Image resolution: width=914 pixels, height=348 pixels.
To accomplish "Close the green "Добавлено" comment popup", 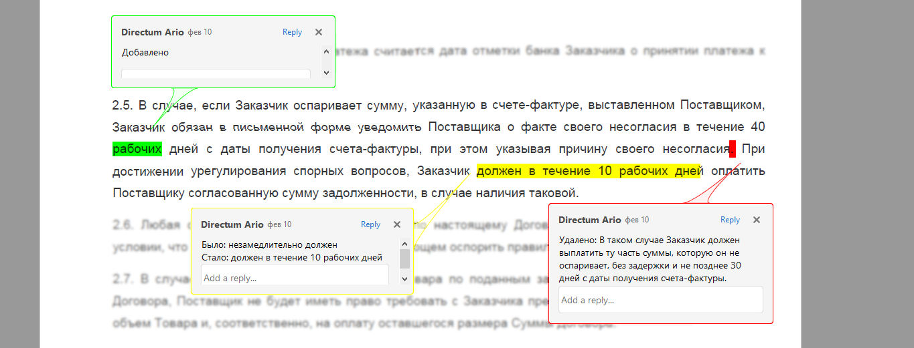I will [x=319, y=32].
